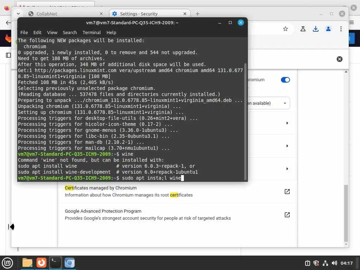
Task: Click Google Advanced Protection Program title
Action: 103,211
